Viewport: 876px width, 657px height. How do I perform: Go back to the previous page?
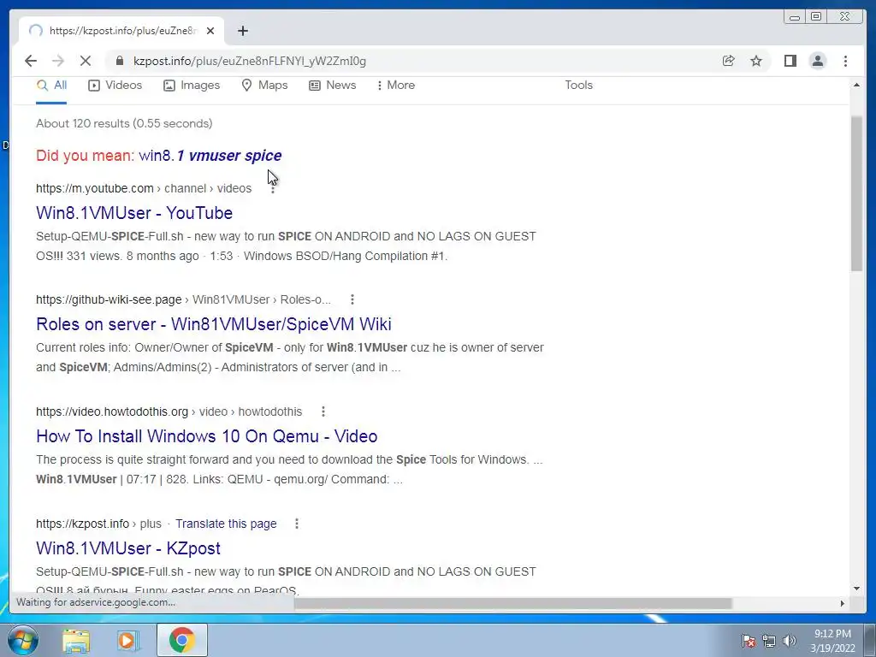[x=31, y=61]
